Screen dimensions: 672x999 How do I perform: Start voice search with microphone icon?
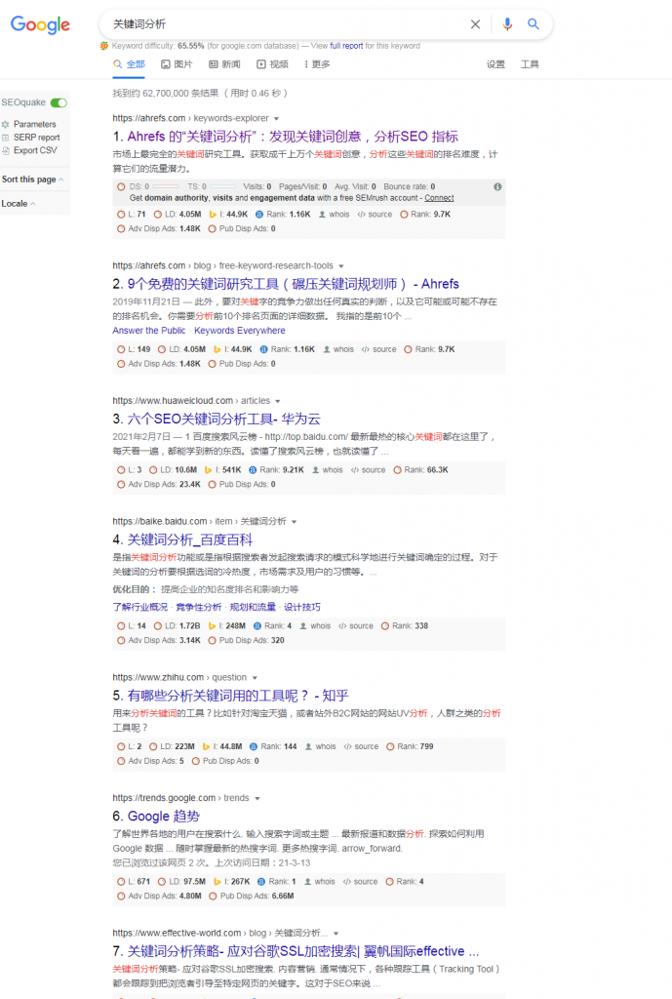click(507, 24)
